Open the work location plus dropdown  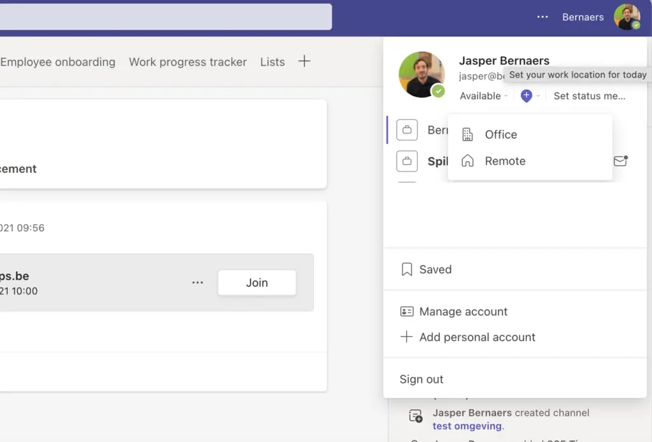530,96
